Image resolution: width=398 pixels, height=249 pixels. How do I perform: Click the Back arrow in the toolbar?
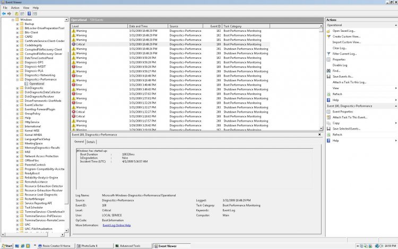(4, 13)
